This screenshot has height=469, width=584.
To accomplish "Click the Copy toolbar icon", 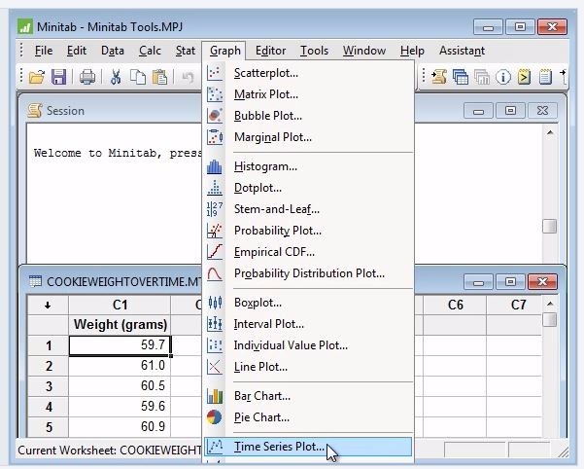I will tap(138, 77).
